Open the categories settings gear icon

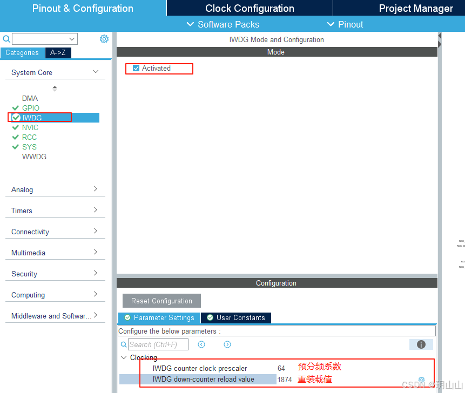tap(104, 39)
